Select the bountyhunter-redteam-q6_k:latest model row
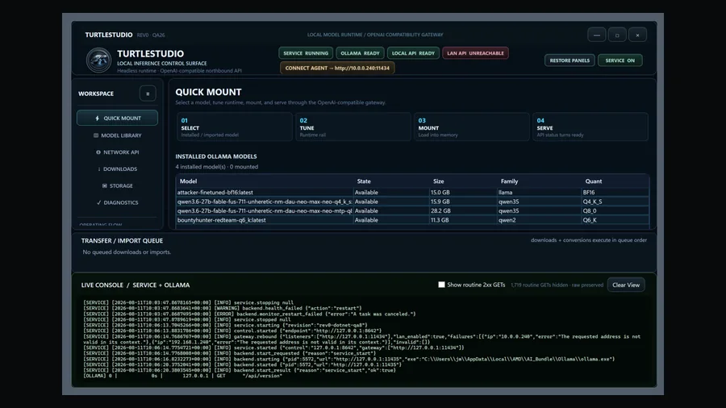Image resolution: width=726 pixels, height=408 pixels. click(x=412, y=220)
